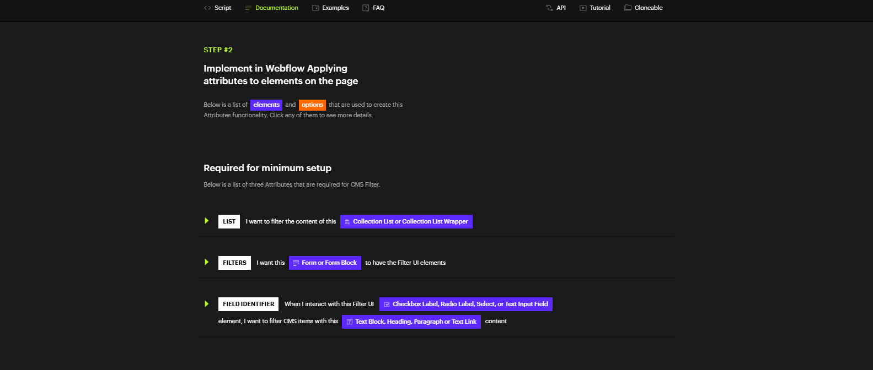This screenshot has width=873, height=370.
Task: Click the purple elements tag
Action: click(266, 105)
